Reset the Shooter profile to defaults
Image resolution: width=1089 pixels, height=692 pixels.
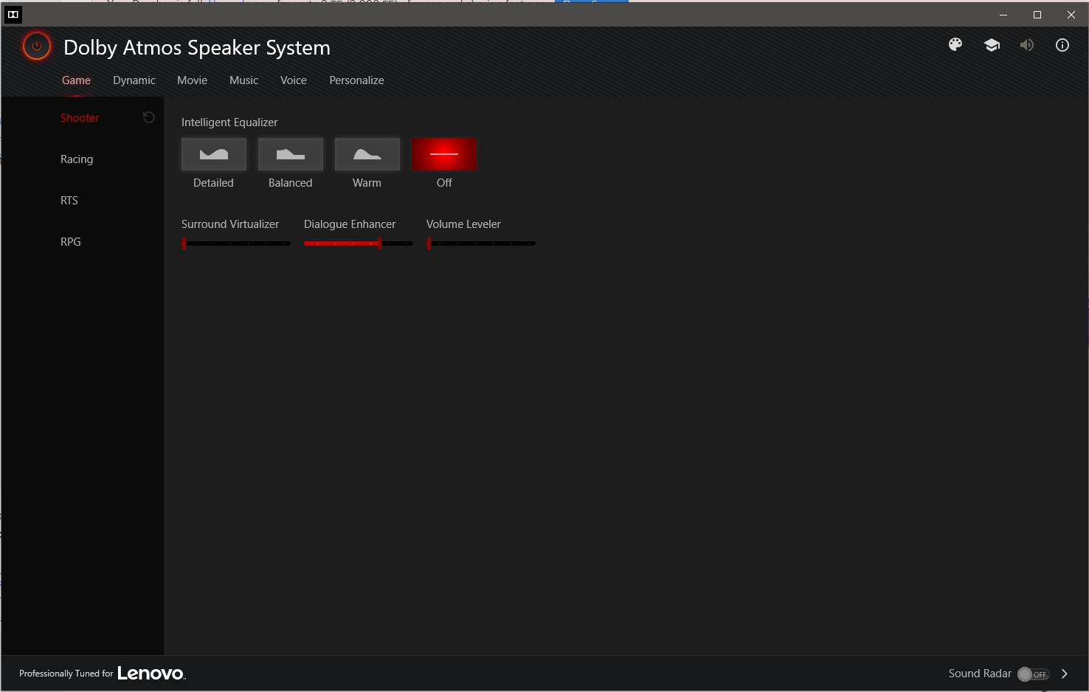click(148, 117)
